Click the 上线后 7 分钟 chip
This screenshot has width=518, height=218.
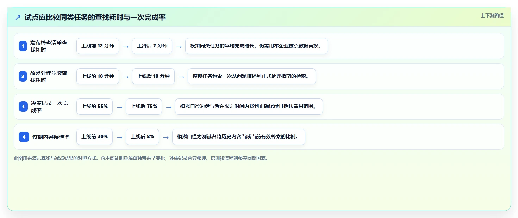(152, 46)
